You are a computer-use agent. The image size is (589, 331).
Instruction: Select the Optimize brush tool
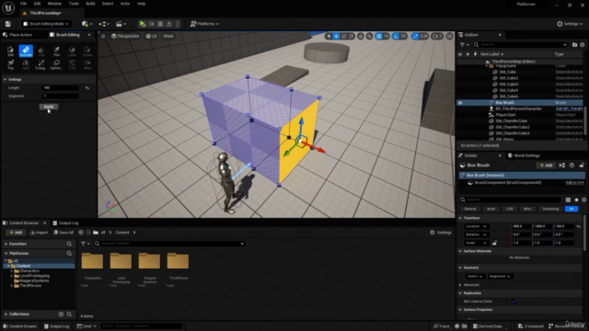pyautogui.click(x=56, y=64)
